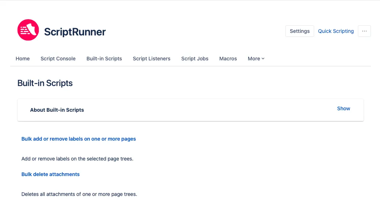Open the Bulk delete attachments script
The image size is (380, 201).
click(50, 174)
